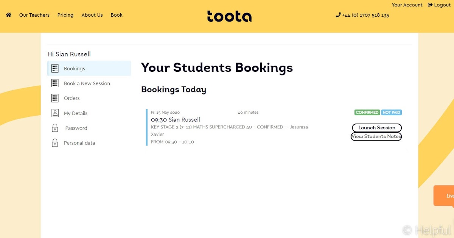Click the tooota logo
Viewport: 454px width, 238px height.
point(229,16)
